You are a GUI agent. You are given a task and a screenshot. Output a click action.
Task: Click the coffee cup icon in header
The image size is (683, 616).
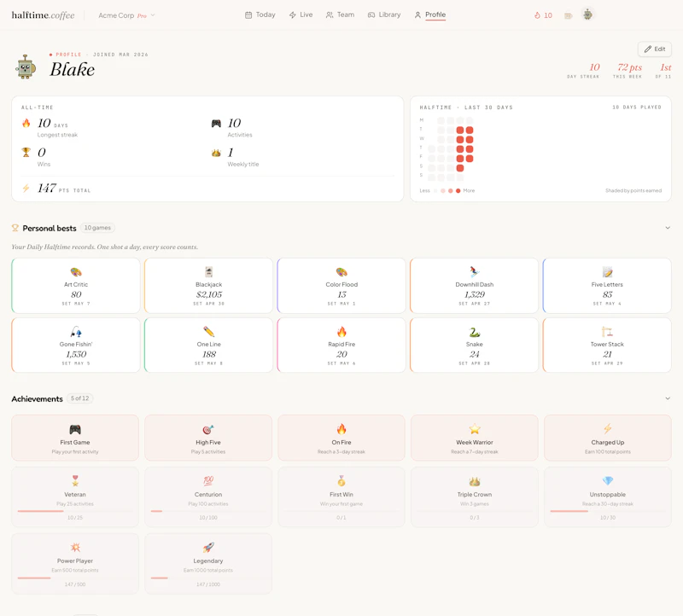click(x=568, y=15)
